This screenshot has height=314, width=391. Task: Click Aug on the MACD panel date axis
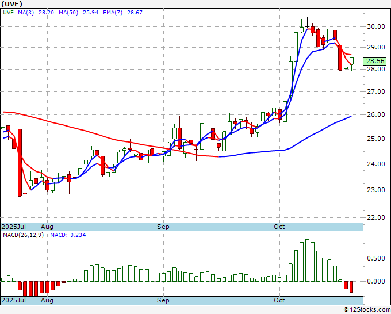point(47,300)
